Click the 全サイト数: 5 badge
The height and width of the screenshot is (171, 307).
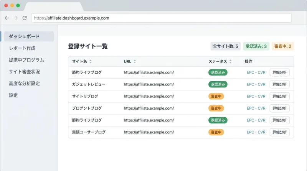click(226, 46)
